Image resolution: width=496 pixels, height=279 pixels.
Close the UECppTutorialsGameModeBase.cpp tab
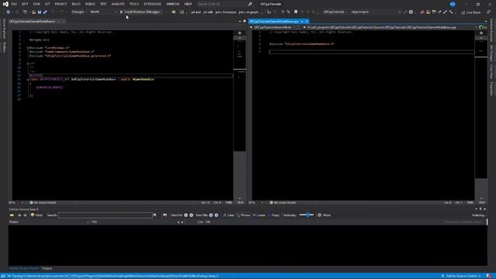tap(307, 22)
